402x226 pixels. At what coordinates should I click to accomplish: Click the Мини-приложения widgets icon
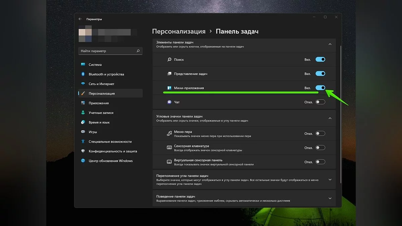click(169, 88)
